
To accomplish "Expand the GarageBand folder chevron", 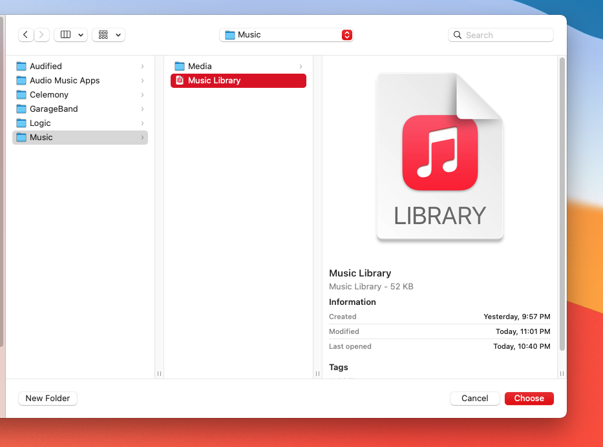I will click(142, 109).
